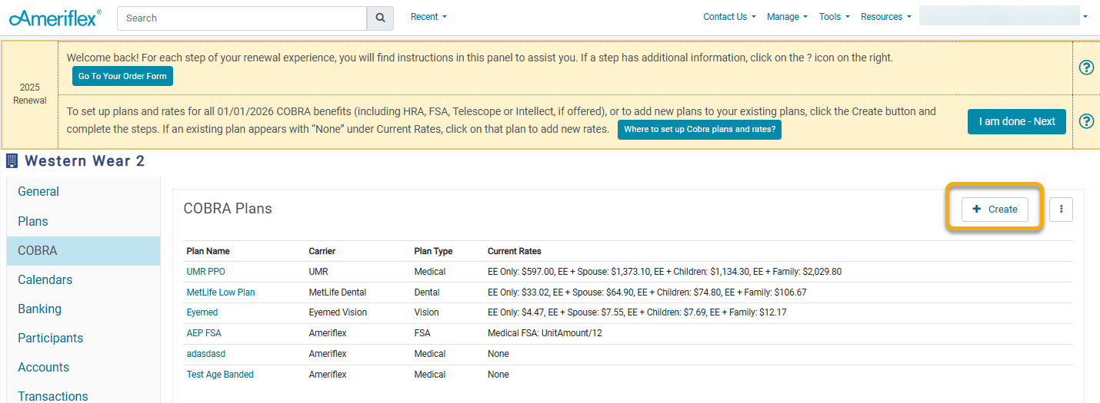
Task: Open the Contact Us dropdown
Action: (729, 17)
